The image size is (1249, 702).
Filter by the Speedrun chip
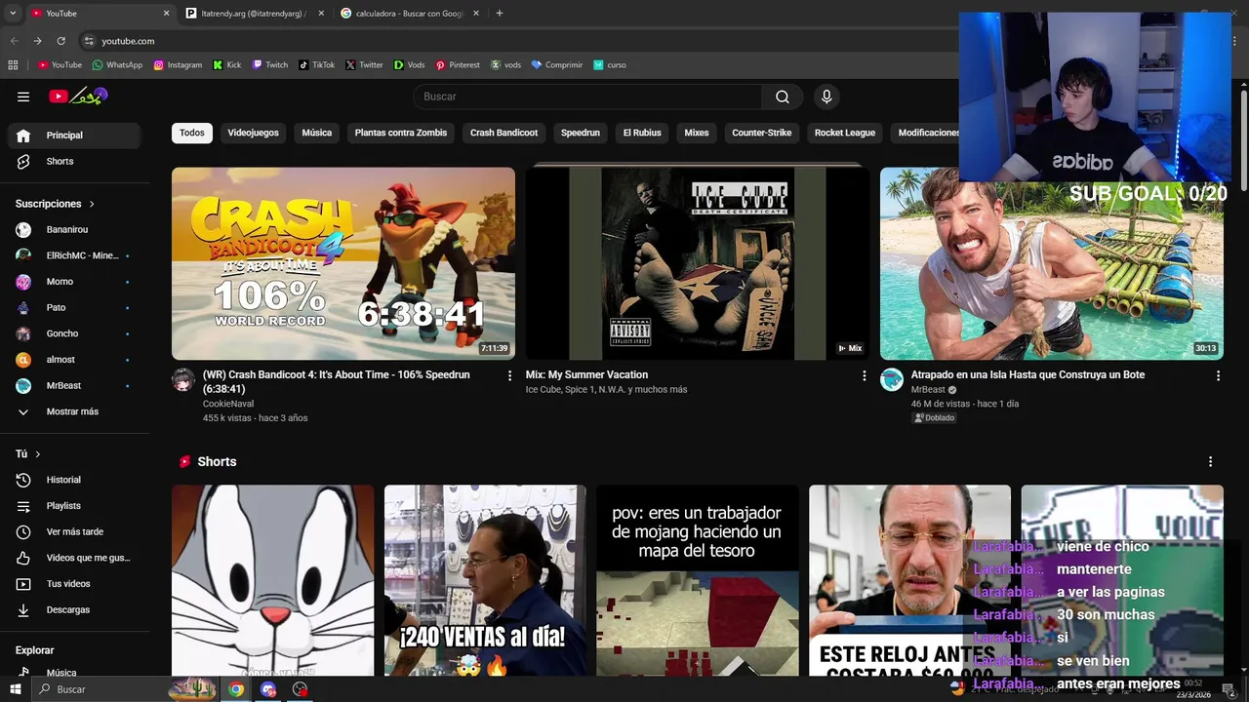pos(581,133)
